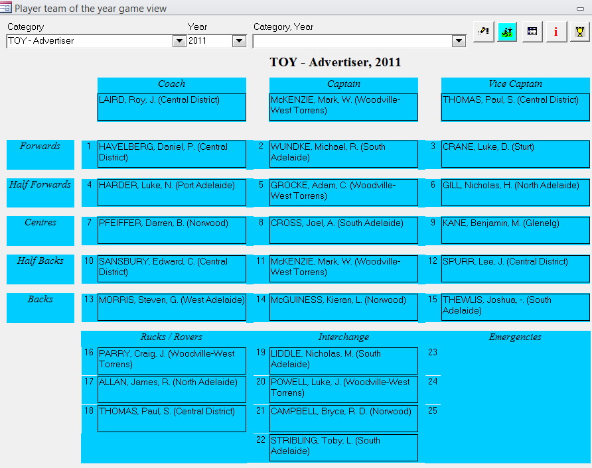Screen dimensions: 592x468
Task: Click the Centres row label
Action: (x=40, y=231)
